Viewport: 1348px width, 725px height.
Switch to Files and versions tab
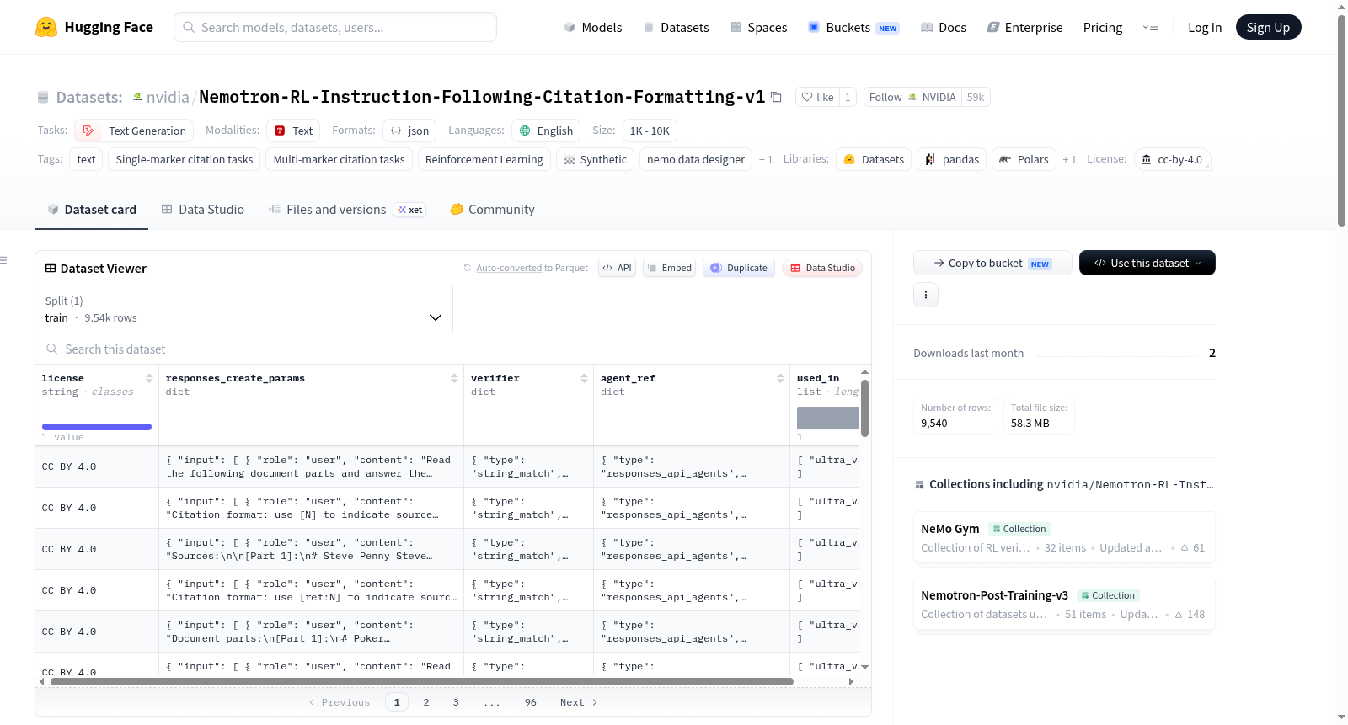[346, 210]
